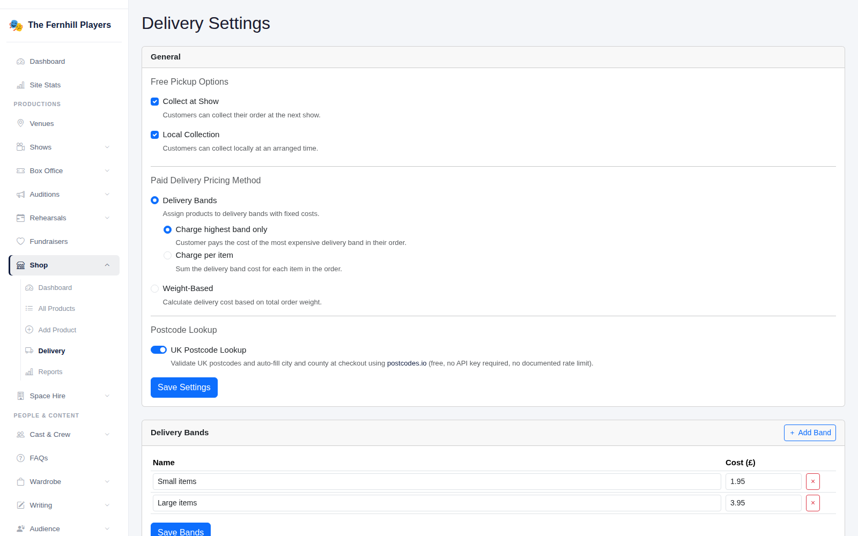Toggle the UK Postcode Lookup switch
This screenshot has width=858, height=536.
[x=159, y=350]
